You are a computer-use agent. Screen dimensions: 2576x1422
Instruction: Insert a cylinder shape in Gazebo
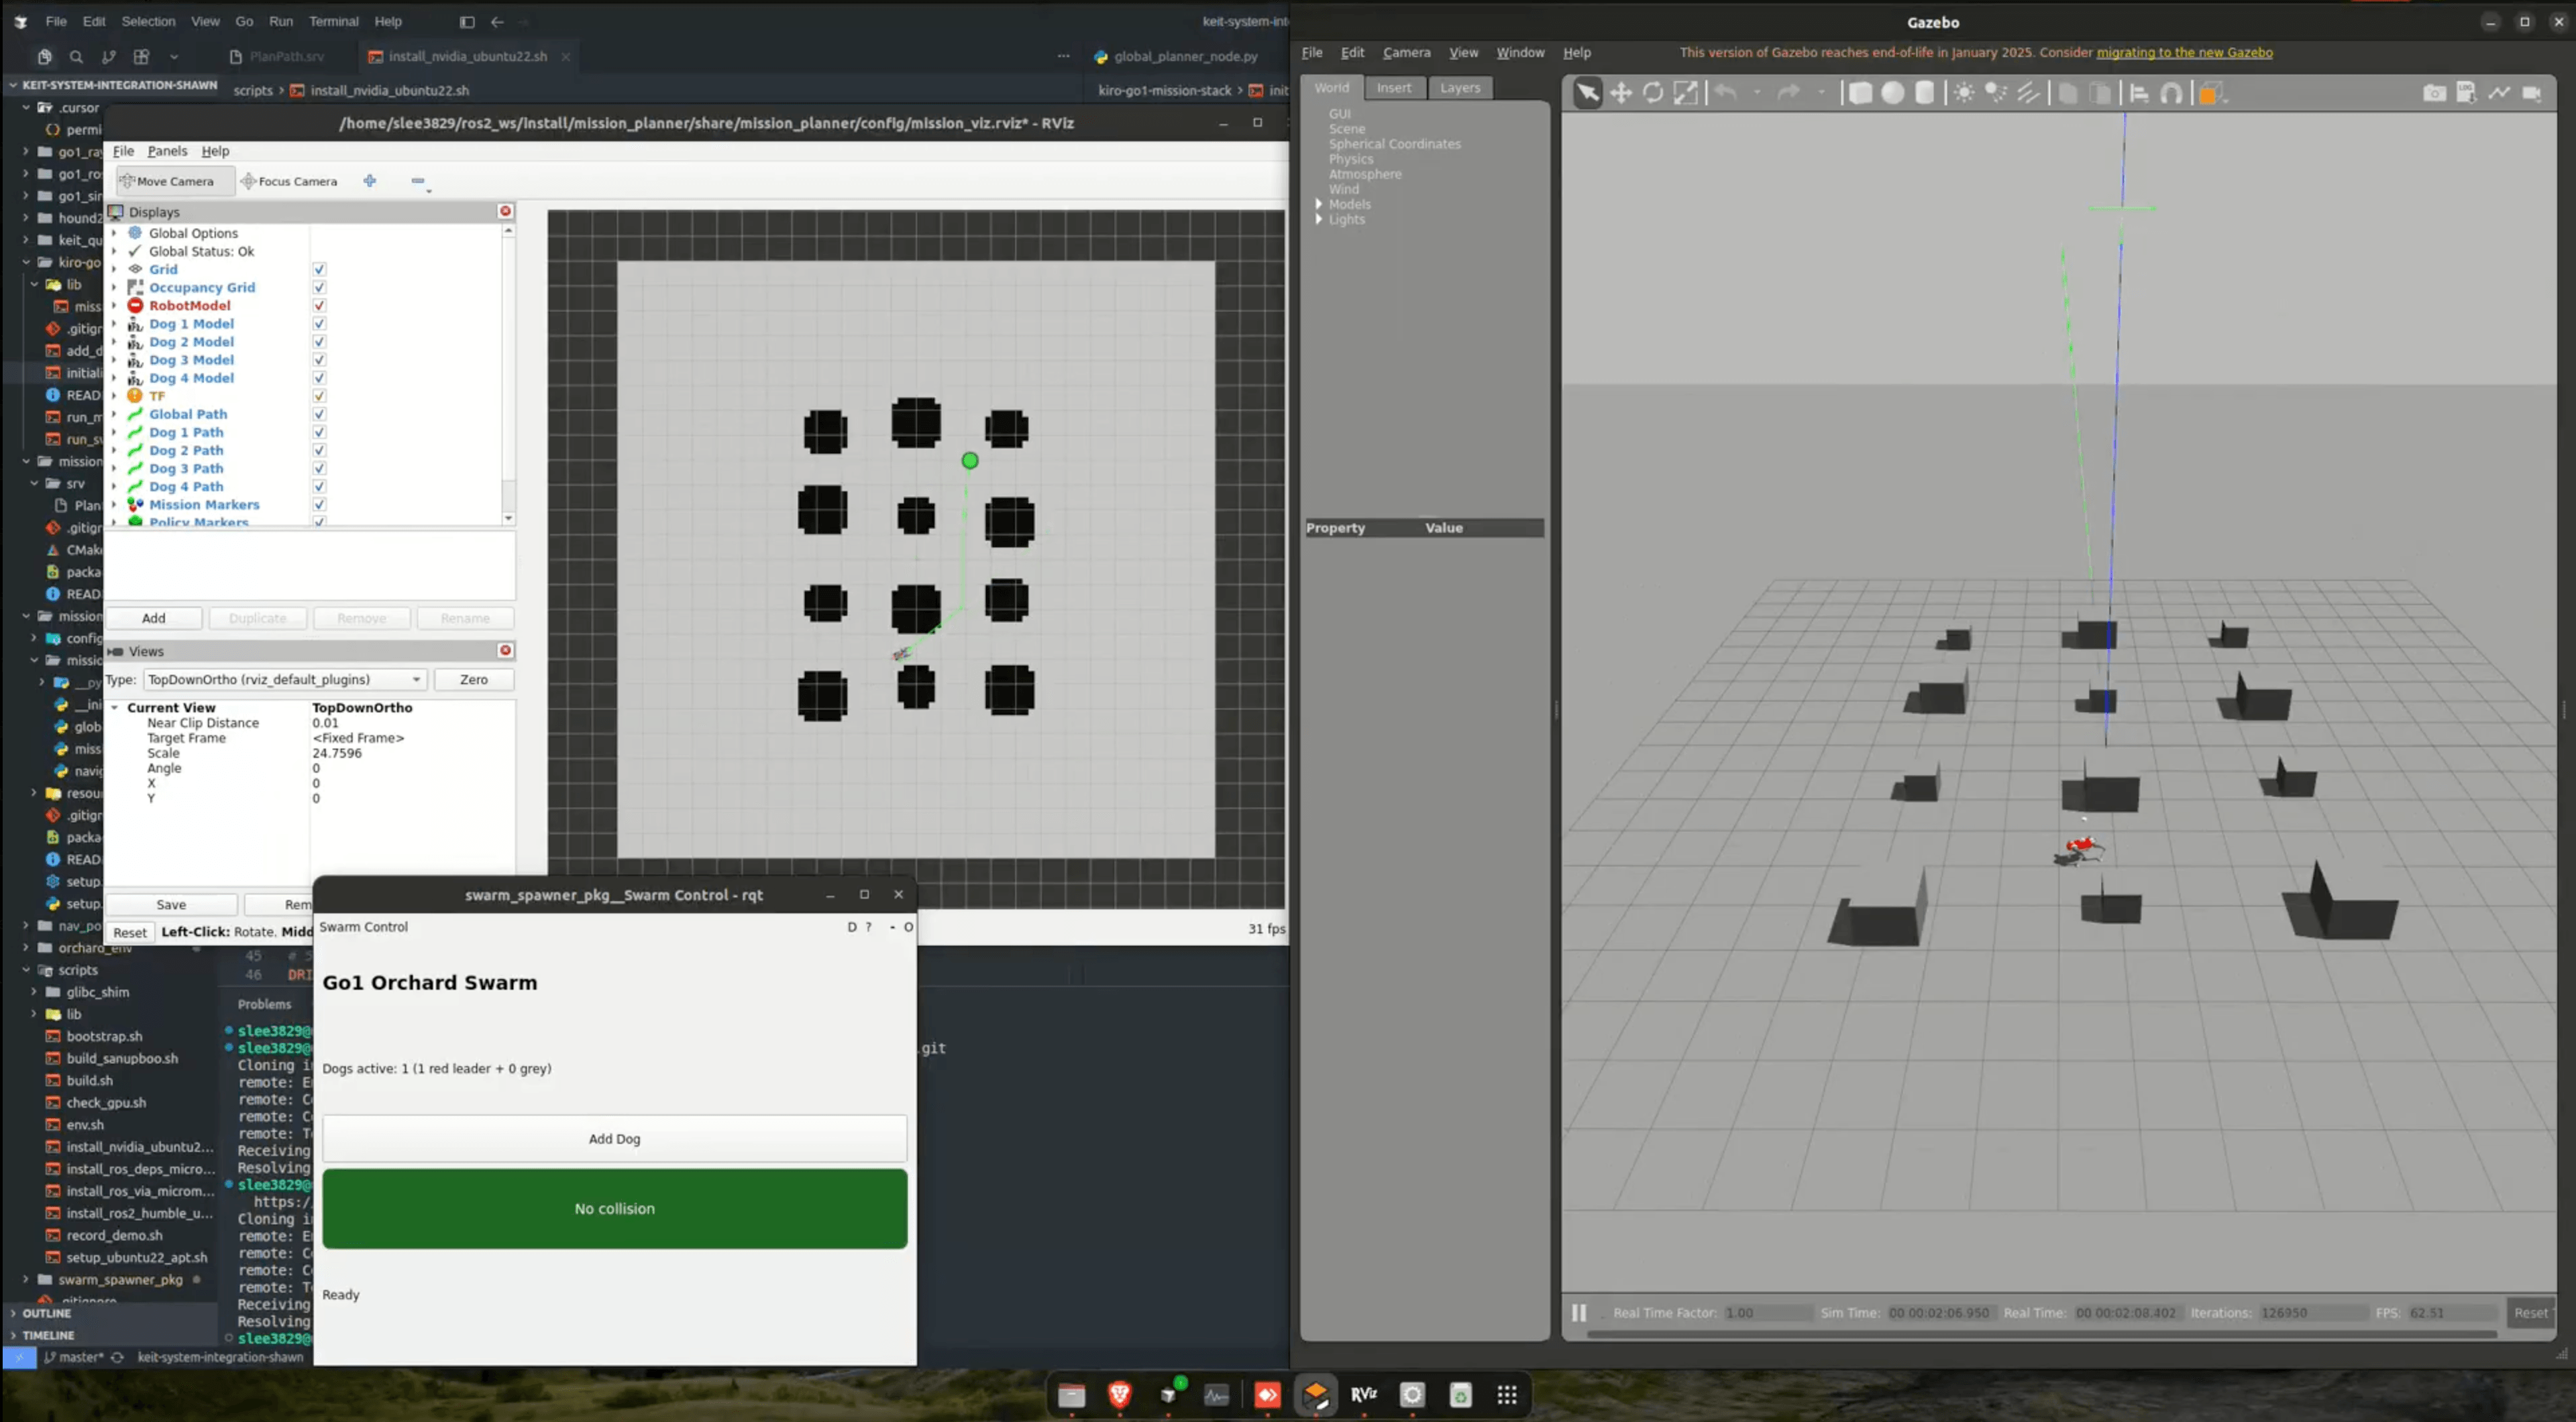pos(1924,93)
